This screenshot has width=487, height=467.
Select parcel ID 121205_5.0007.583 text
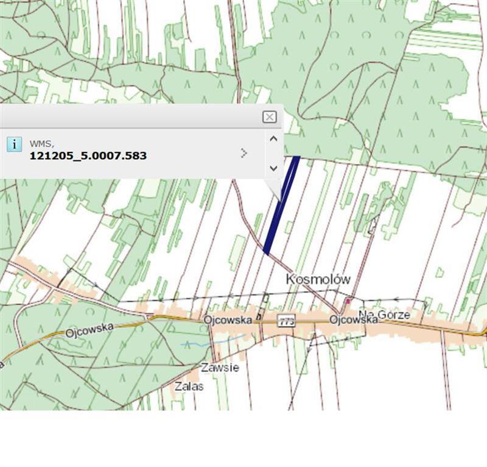pyautogui.click(x=88, y=156)
